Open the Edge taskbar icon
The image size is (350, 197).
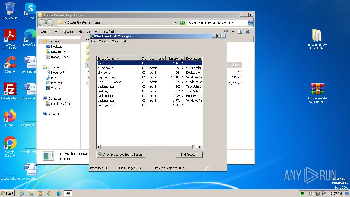click(59, 193)
